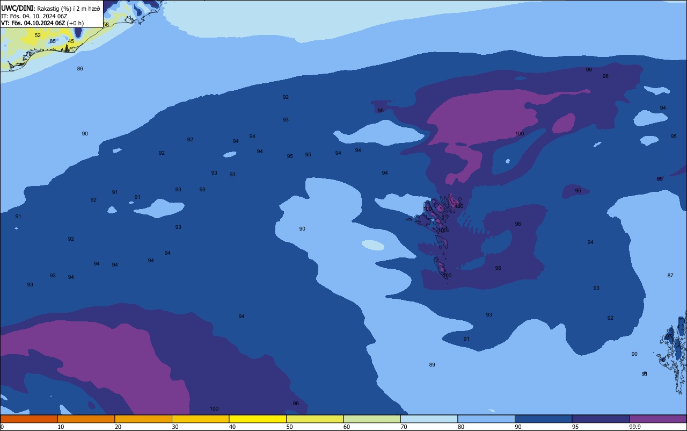Image resolution: width=687 pixels, height=431 pixels.
Task: Click the purple legend swatch above 99.9
Action: coord(657,419)
